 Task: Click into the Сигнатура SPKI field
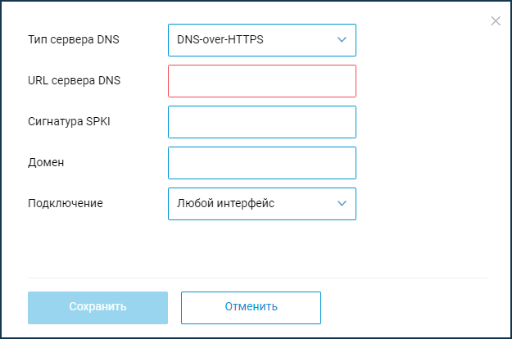pos(262,122)
